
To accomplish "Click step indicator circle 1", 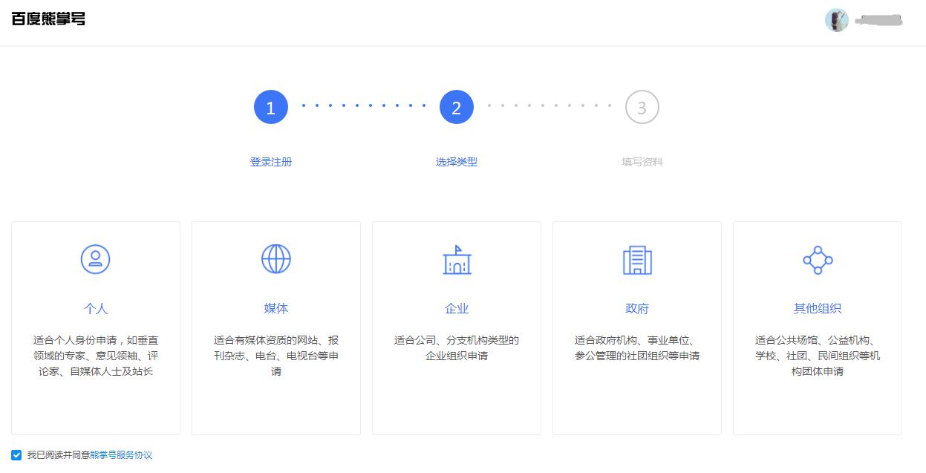I will coord(270,106).
